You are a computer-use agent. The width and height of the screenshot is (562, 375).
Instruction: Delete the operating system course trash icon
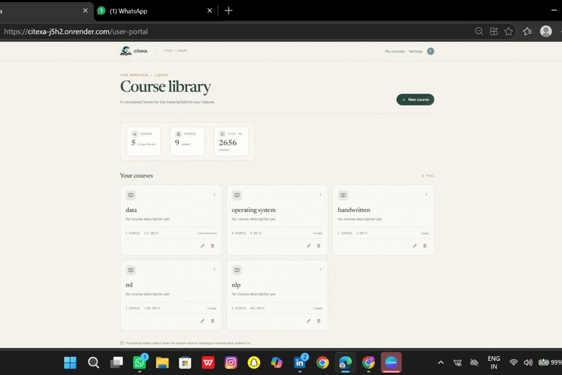click(x=319, y=246)
